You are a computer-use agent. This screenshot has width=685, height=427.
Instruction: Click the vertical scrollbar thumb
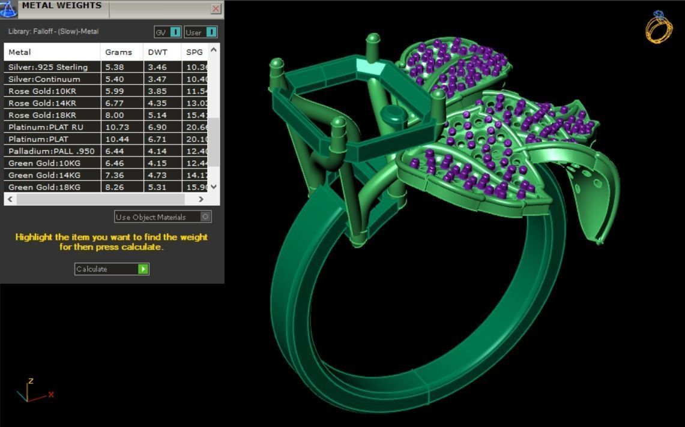214,142
